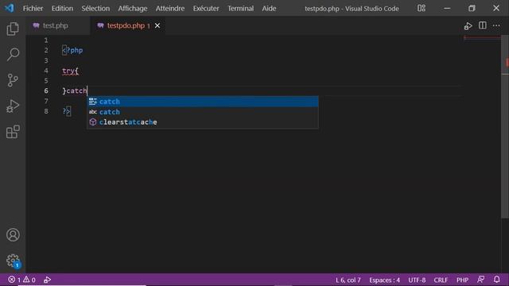The height and width of the screenshot is (286, 509).
Task: Close the testpdo.php tab
Action: [x=157, y=25]
